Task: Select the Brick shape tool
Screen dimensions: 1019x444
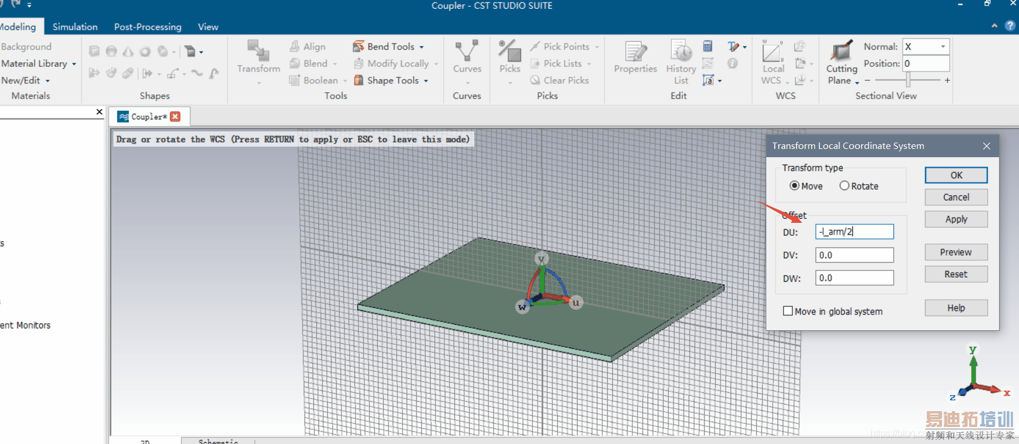Action: (x=94, y=51)
